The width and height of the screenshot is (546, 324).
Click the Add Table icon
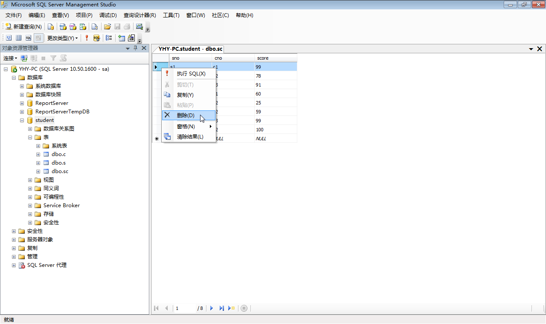point(122,38)
